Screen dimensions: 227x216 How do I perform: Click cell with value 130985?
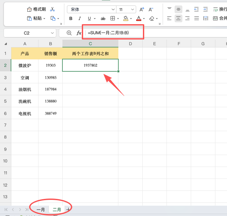point(50,77)
